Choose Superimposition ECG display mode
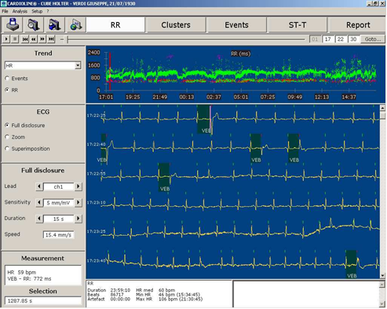The height and width of the screenshot is (309, 387). pyautogui.click(x=7, y=149)
